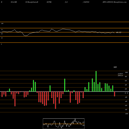129x129 pixels.
Task: Open the mini oscillator chart thumbnail
Action: click(64, 124)
